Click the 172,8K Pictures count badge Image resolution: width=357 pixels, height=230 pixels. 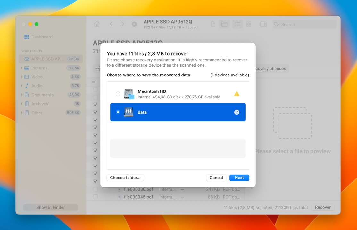[73, 68]
